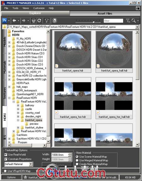Screen dimensions: 142x181
Task: Go forward with the right arrow icon
Action: (x=24, y=21)
